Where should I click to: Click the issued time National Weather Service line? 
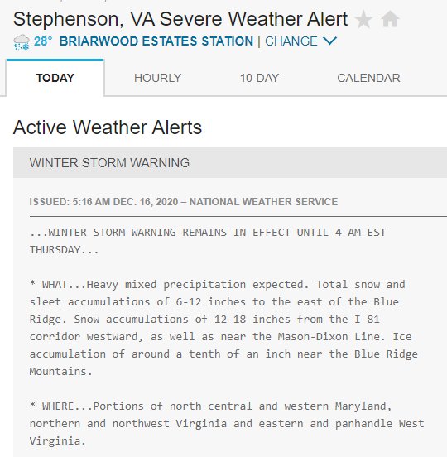pos(184,202)
